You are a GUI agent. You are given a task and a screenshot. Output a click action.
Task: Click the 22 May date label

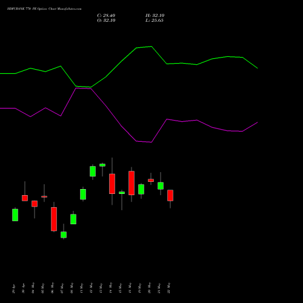click(168, 288)
